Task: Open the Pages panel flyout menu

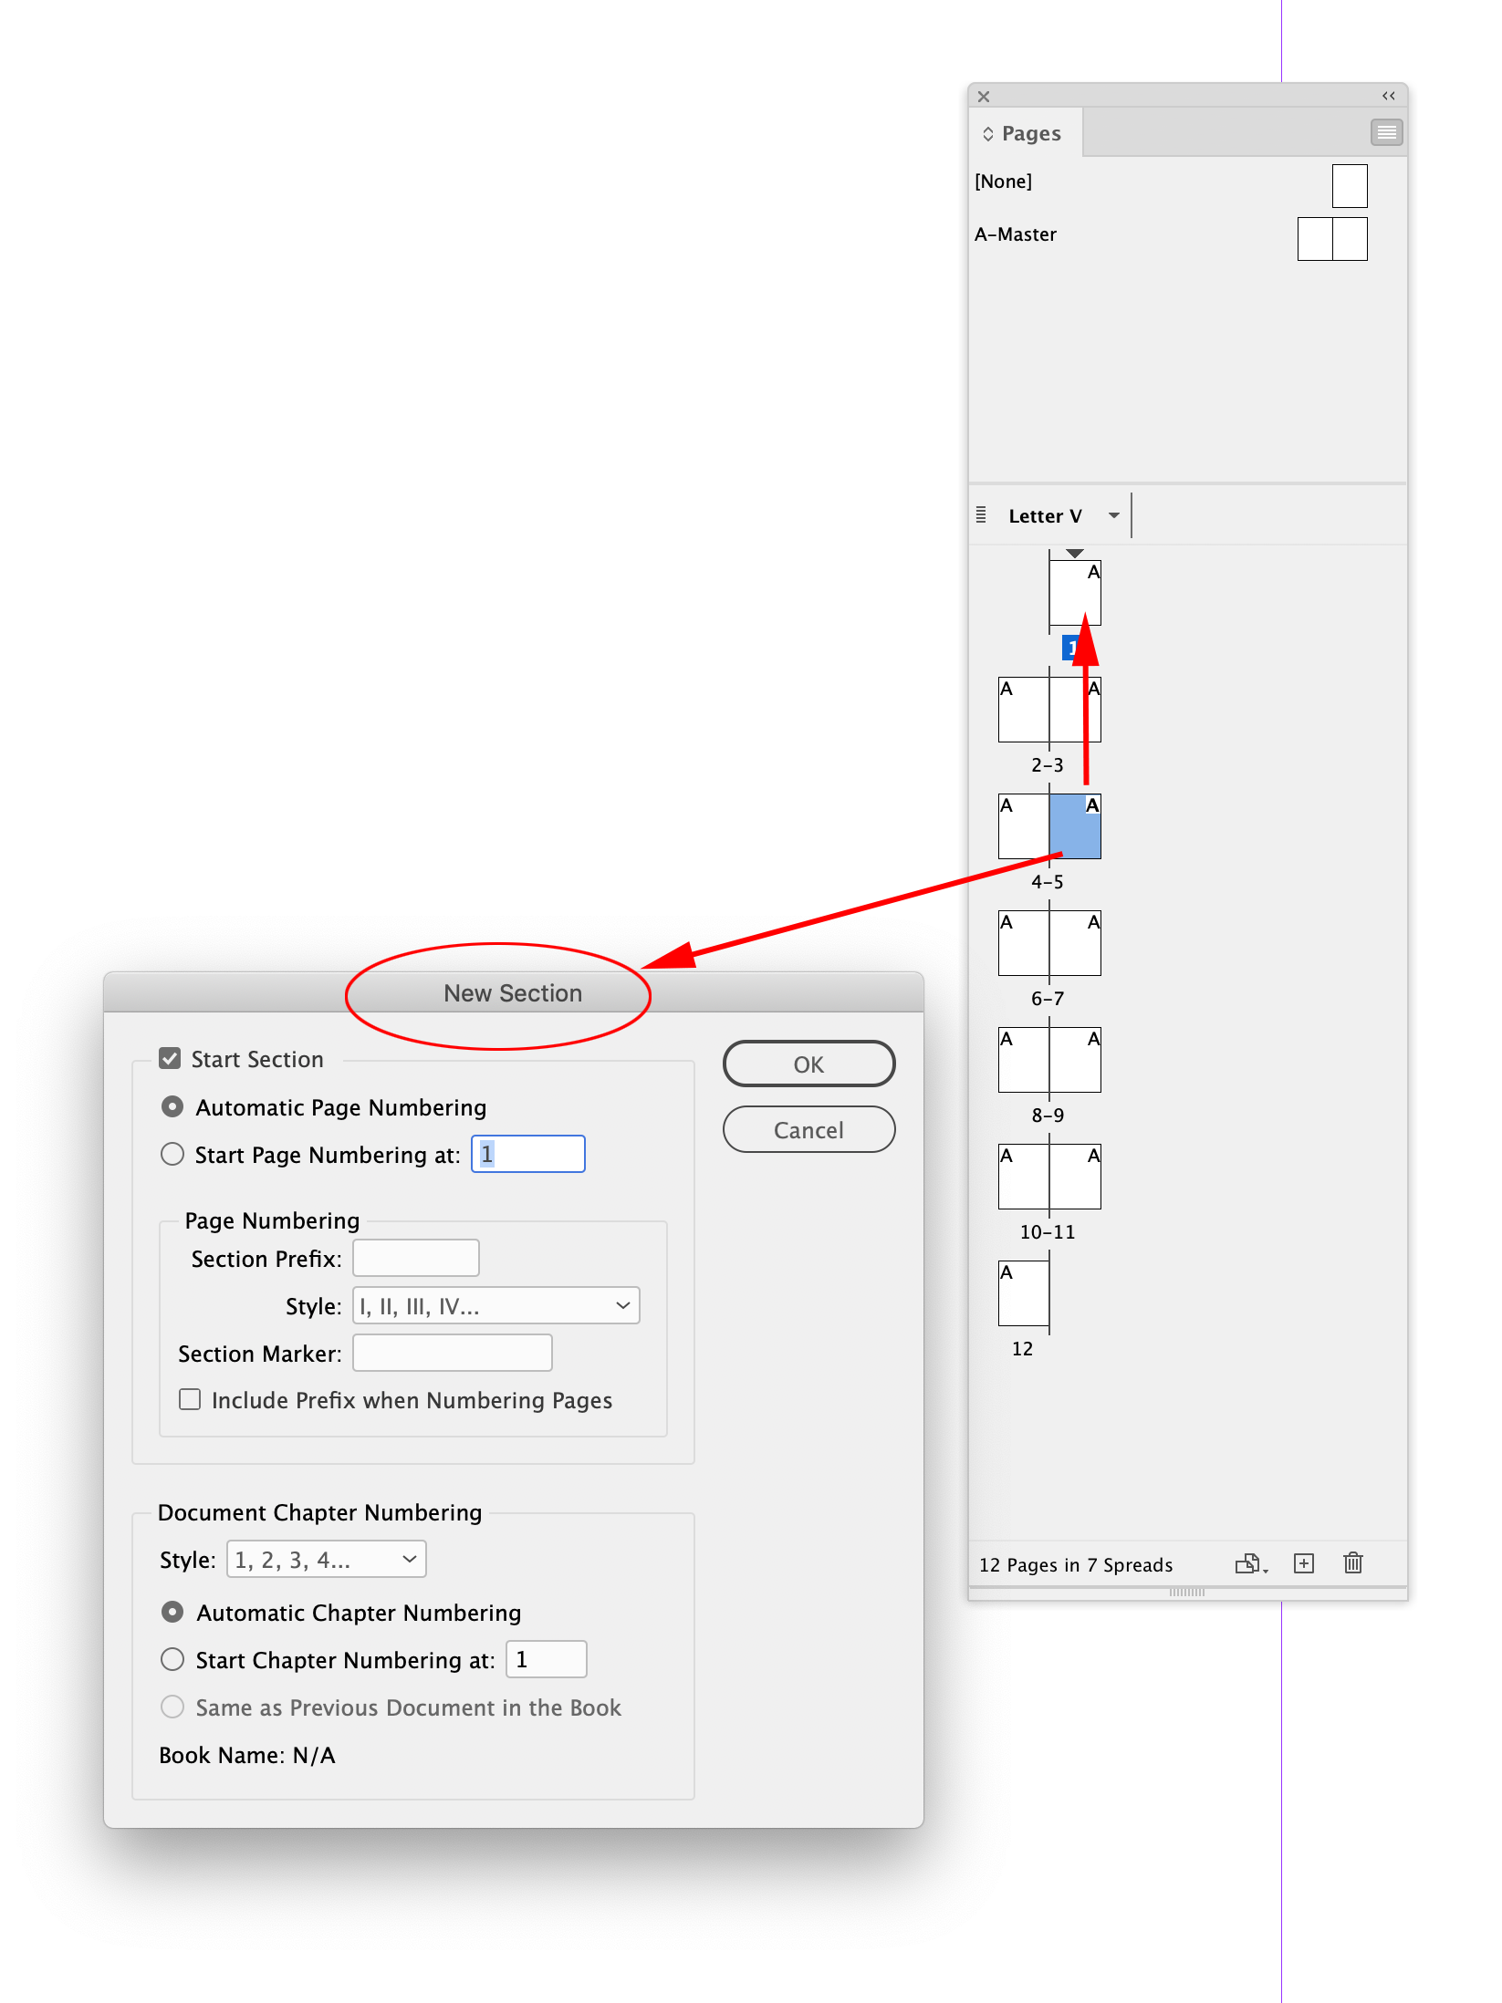Action: (1385, 132)
